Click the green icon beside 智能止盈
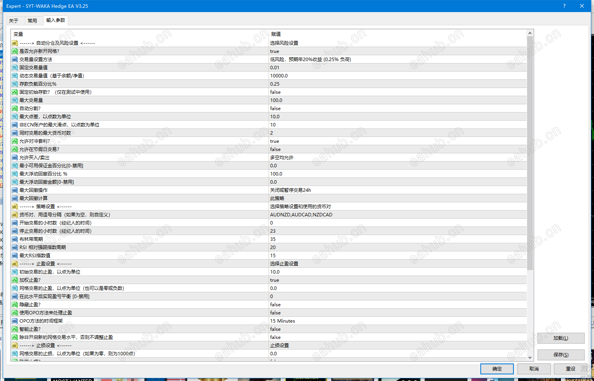 [x=14, y=329]
